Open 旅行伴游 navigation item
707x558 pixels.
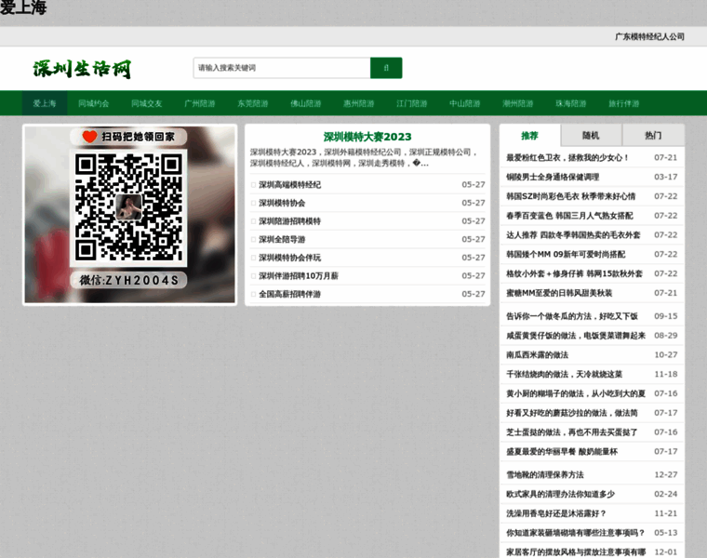click(x=624, y=103)
